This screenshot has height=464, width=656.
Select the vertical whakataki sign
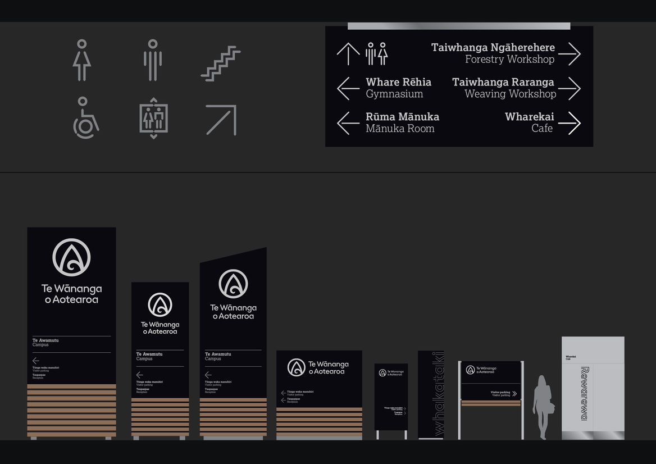(431, 394)
